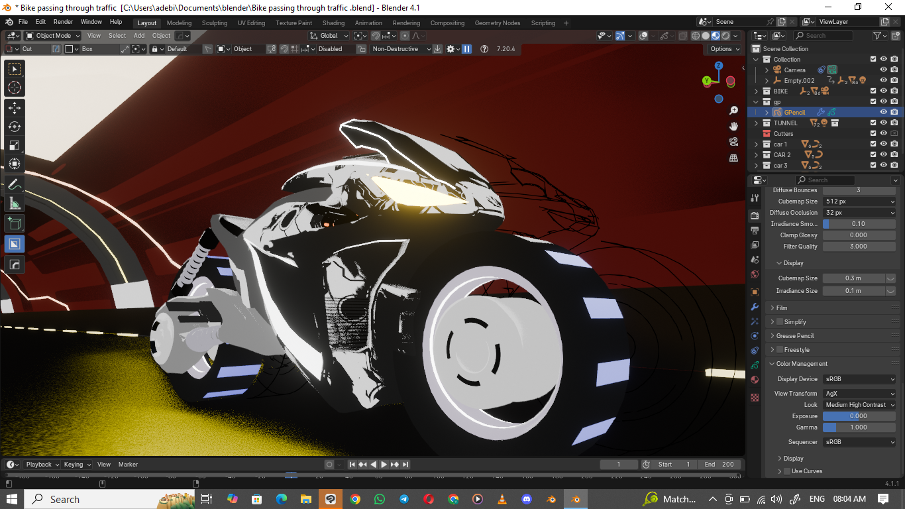Hide the GPencil object in viewport
This screenshot has width=905, height=509.
click(883, 112)
